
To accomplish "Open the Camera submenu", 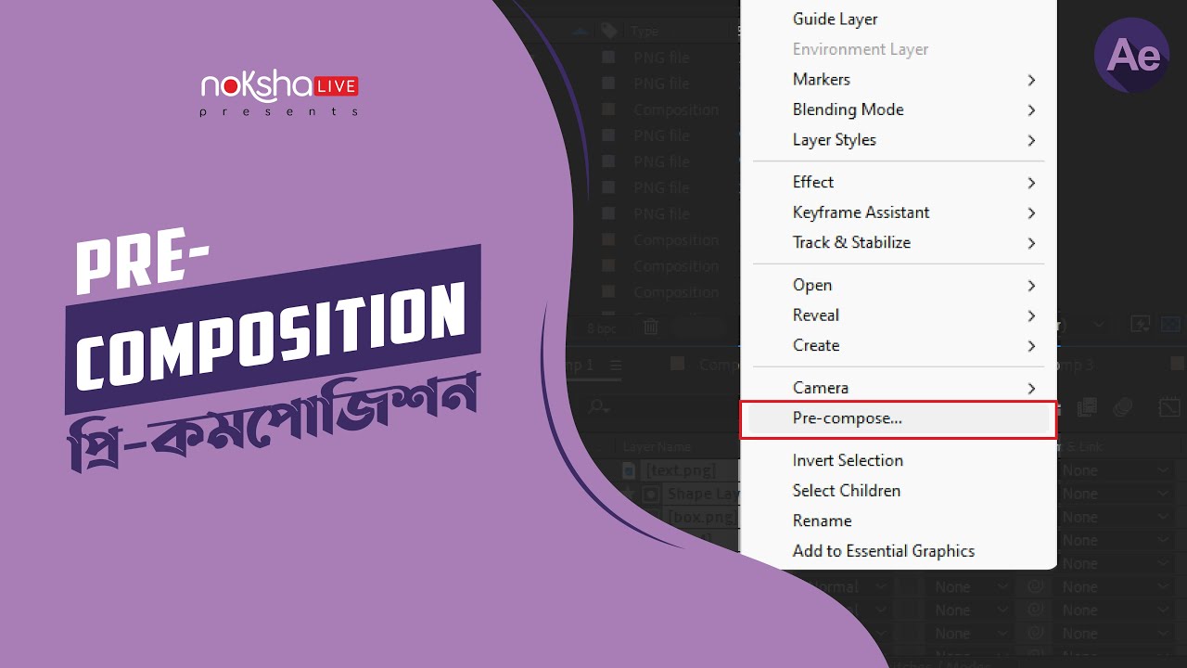I will tap(898, 388).
